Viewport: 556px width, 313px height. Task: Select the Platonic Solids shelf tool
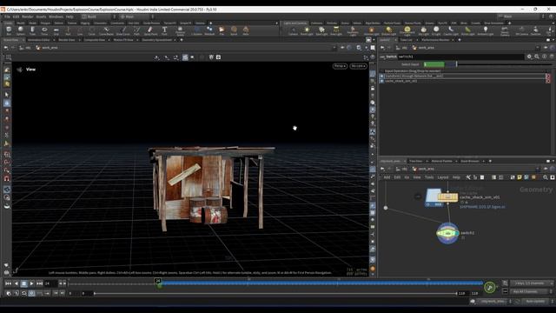(180, 31)
